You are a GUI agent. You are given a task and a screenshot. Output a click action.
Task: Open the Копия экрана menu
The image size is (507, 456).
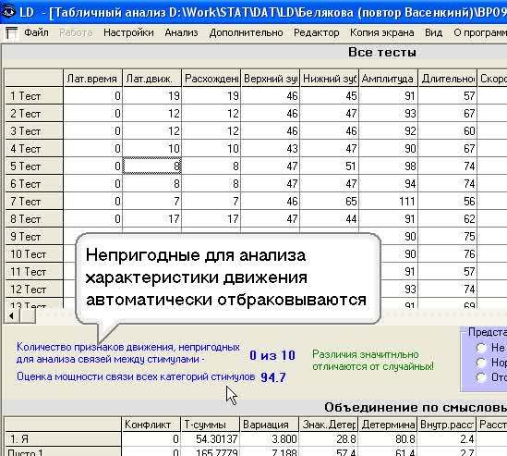(382, 32)
